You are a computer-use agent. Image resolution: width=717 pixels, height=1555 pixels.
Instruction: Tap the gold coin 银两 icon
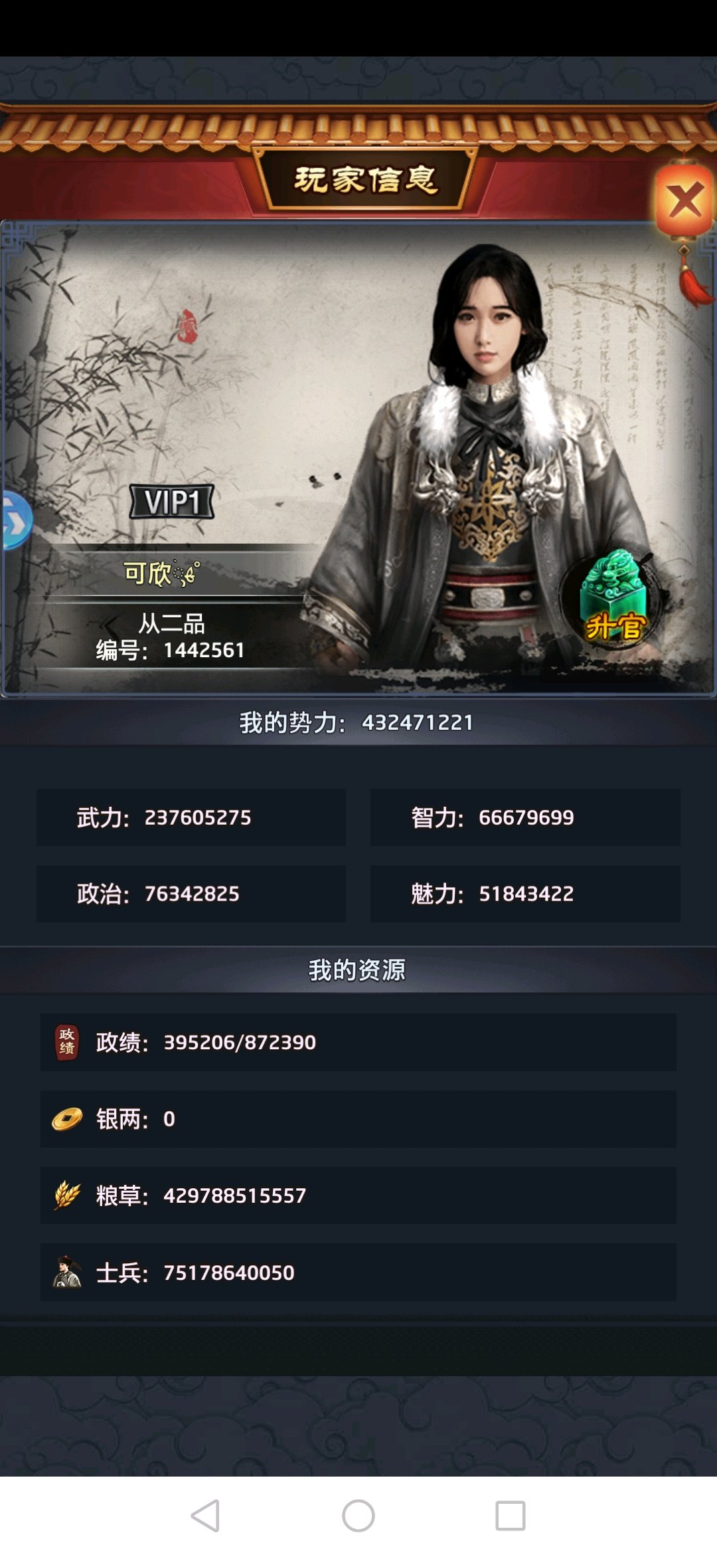(67, 1119)
